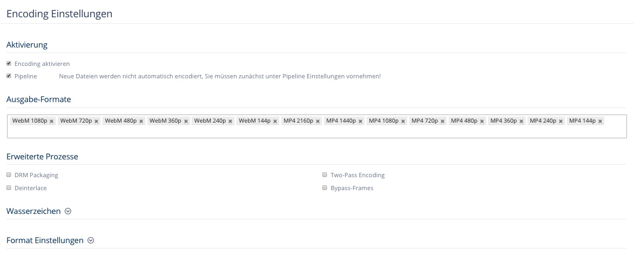Toggle the Pipeline checkbox
The width and height of the screenshot is (634, 255).
point(9,76)
